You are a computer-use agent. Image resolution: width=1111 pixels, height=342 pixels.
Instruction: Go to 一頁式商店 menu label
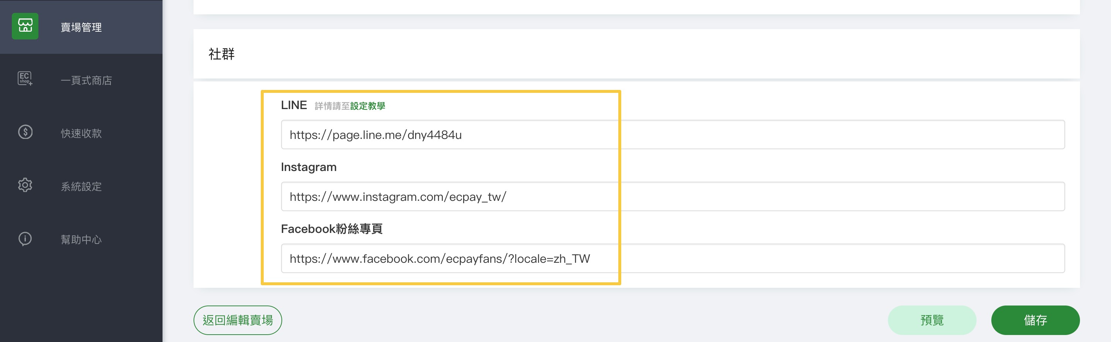86,80
